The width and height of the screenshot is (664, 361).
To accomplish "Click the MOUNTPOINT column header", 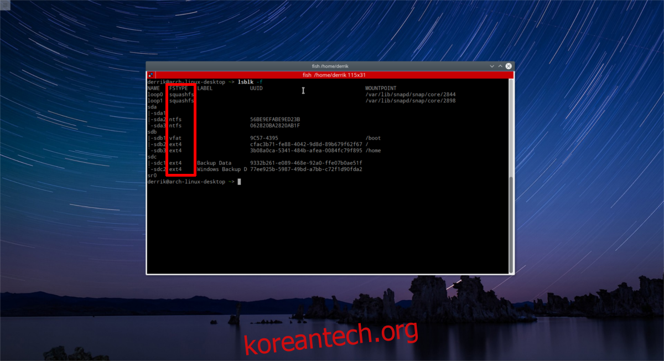I will click(x=381, y=88).
